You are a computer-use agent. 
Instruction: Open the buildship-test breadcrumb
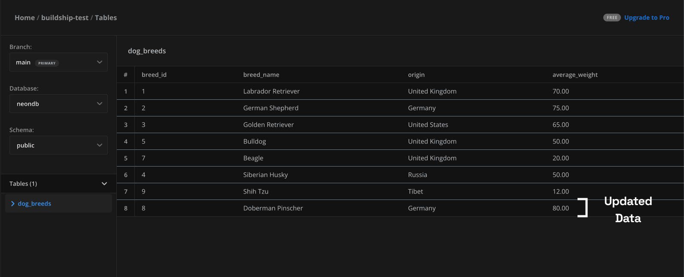[x=65, y=18]
